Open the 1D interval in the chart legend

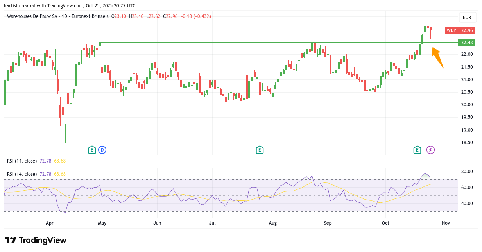click(65, 16)
